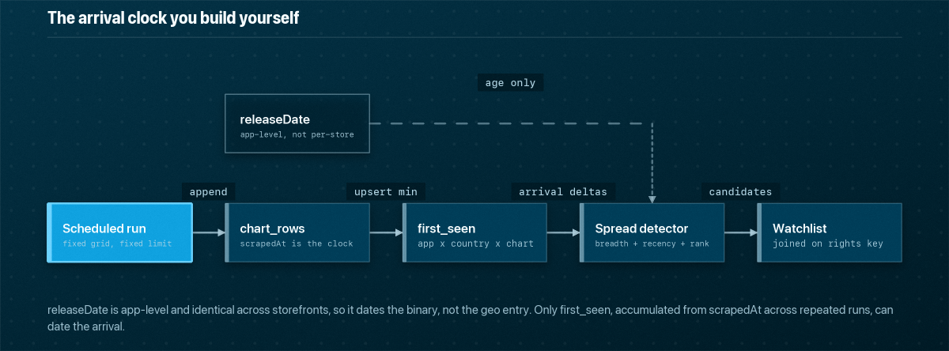Image resolution: width=949 pixels, height=351 pixels.
Task: Click the dashed line from releaseDate
Action: click(x=511, y=124)
